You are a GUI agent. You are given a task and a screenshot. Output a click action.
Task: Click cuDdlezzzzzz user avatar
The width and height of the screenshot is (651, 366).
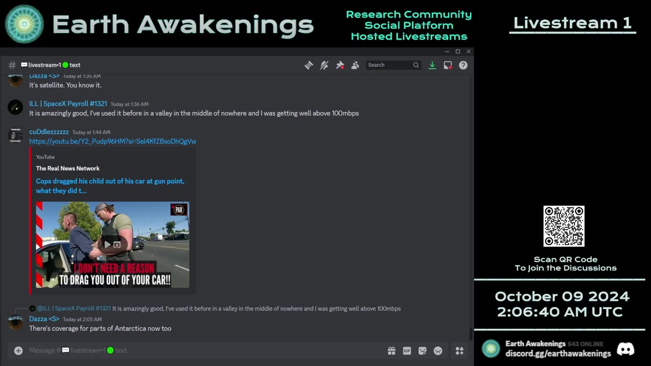click(15, 136)
